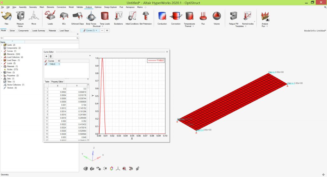Select the Volume thermal tool
Image resolution: width=327 pixels, height=177 pixels.
coord(217,17)
